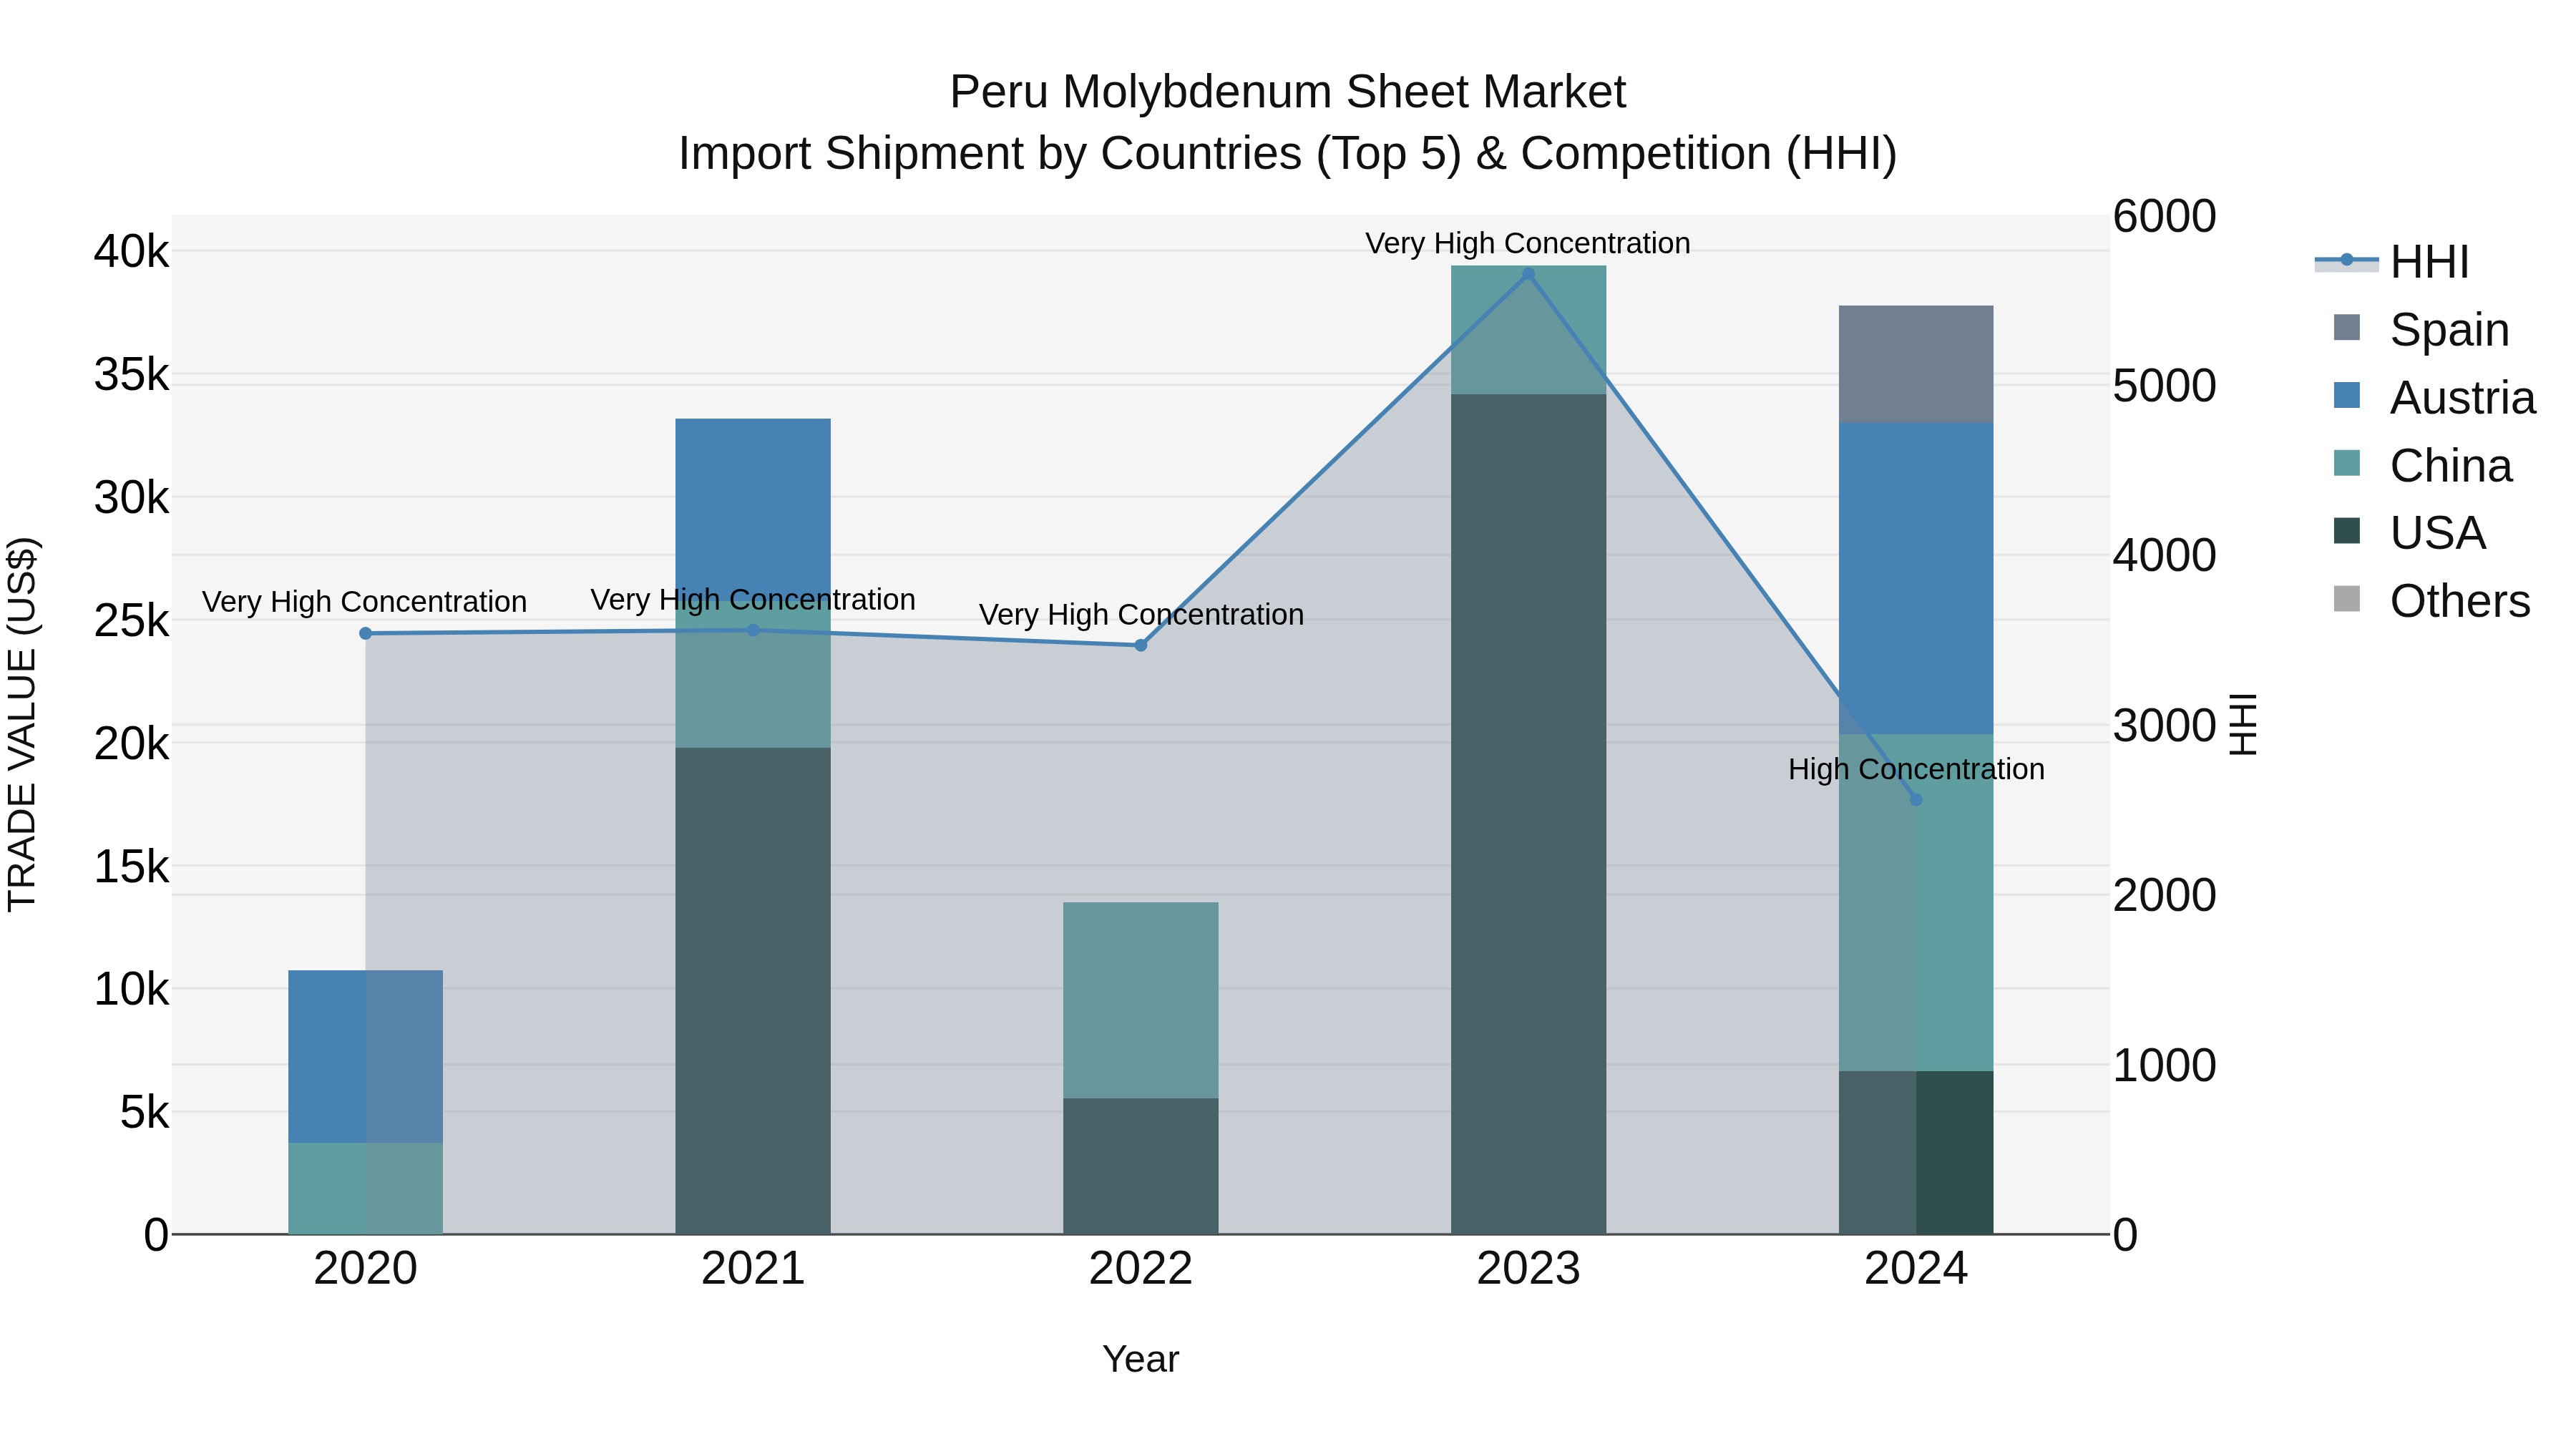Click the 2023 x-axis label

tap(1528, 1269)
